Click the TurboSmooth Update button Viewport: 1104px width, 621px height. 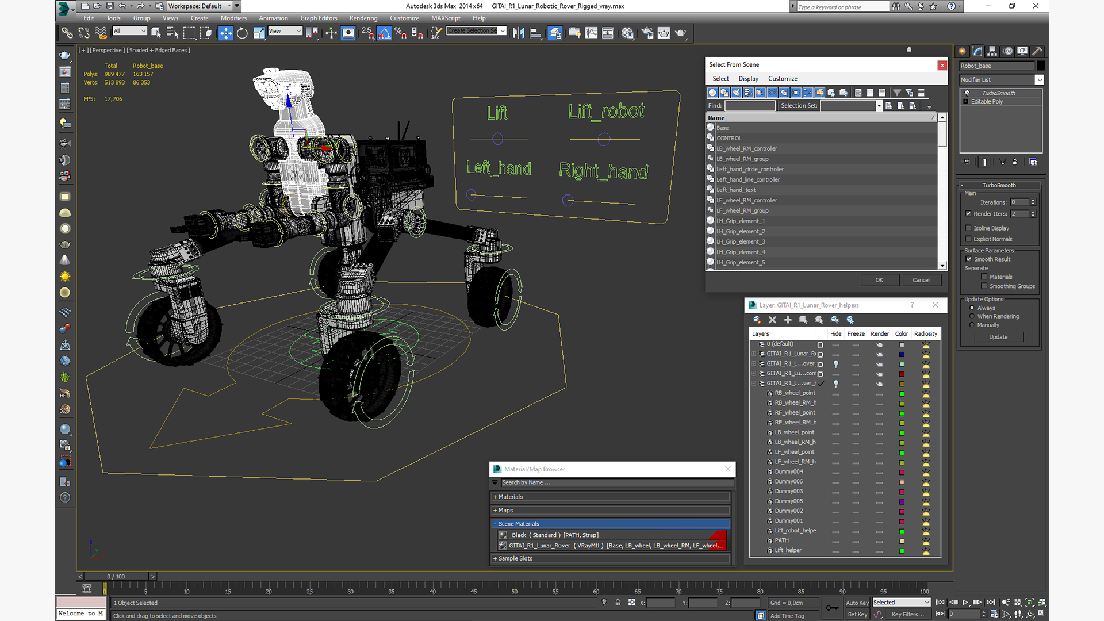coord(998,337)
